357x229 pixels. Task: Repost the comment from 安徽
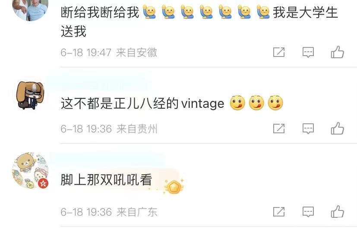[279, 52]
